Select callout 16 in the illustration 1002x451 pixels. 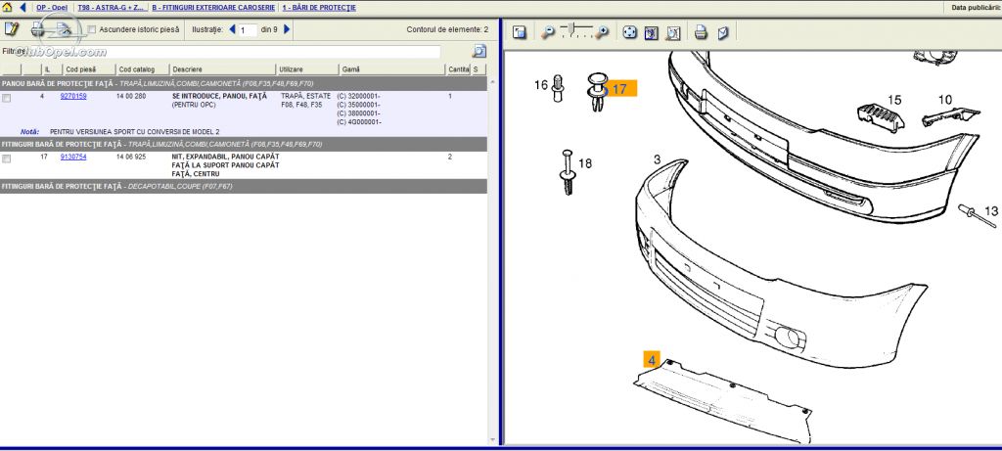point(540,85)
